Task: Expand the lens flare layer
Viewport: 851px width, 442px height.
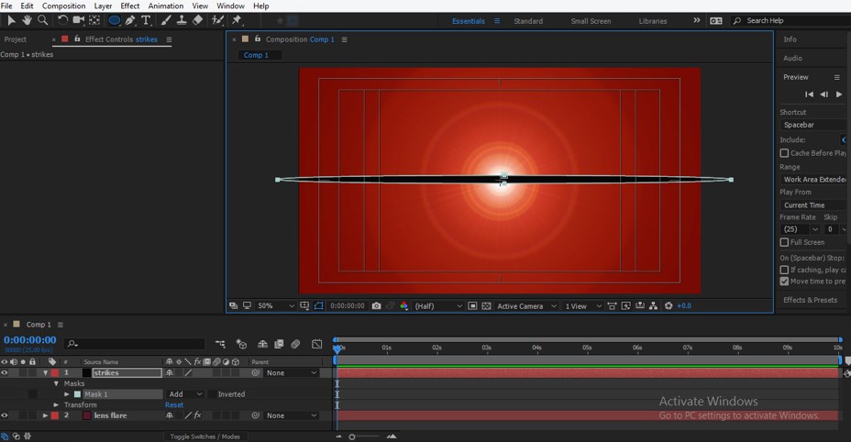Action: [46, 415]
